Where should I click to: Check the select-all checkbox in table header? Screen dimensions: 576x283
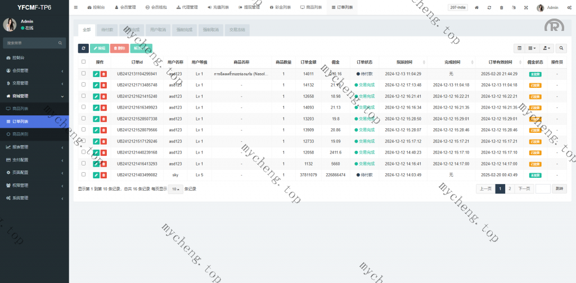(x=84, y=62)
